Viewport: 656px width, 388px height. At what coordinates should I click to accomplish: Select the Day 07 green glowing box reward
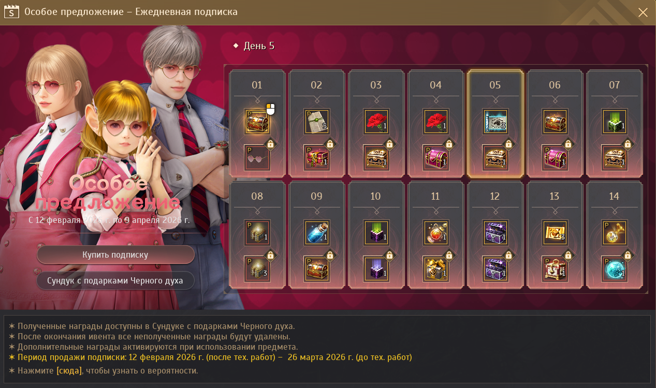614,122
